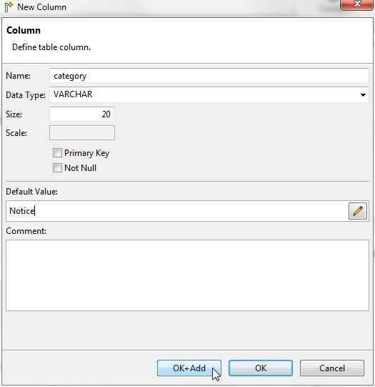Select the VARCHAR data type combo box
The height and width of the screenshot is (387, 375).
[209, 94]
